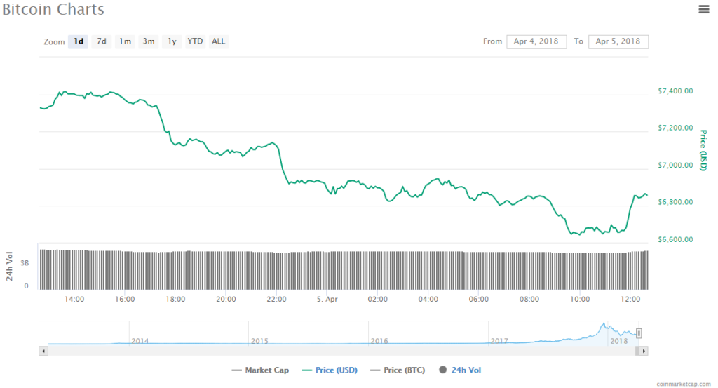Image resolution: width=718 pixels, height=388 pixels.
Task: Select the 1d zoom range
Action: (x=79, y=41)
